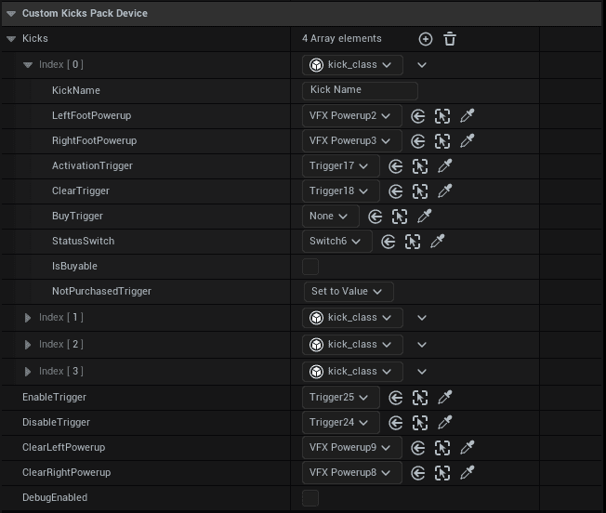Open element options chevron for Index [ 0 ]

point(422,65)
